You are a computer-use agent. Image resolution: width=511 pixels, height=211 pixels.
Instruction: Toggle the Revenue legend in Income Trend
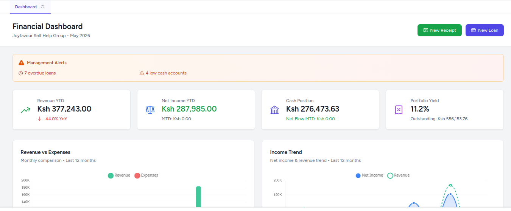pyautogui.click(x=399, y=175)
